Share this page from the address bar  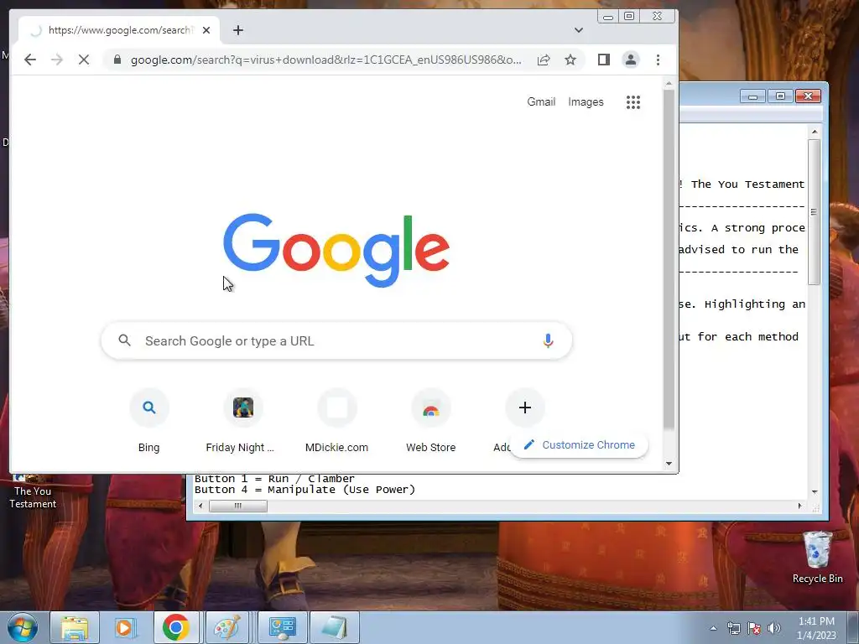tap(544, 60)
